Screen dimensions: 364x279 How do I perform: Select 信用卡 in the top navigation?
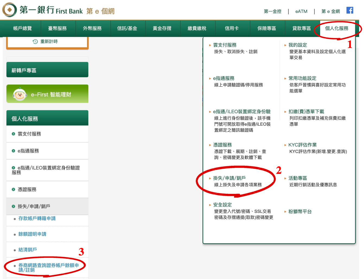click(232, 28)
